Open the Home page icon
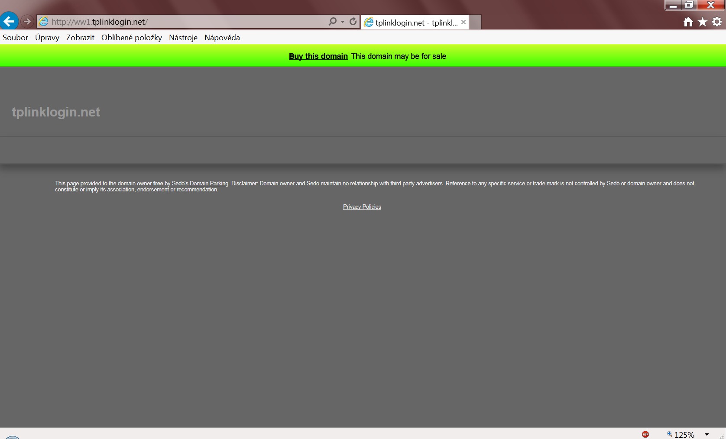Image resolution: width=726 pixels, height=439 pixels. (x=688, y=22)
